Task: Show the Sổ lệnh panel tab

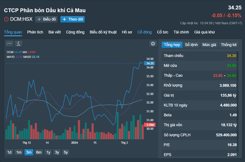Action: click(192, 45)
